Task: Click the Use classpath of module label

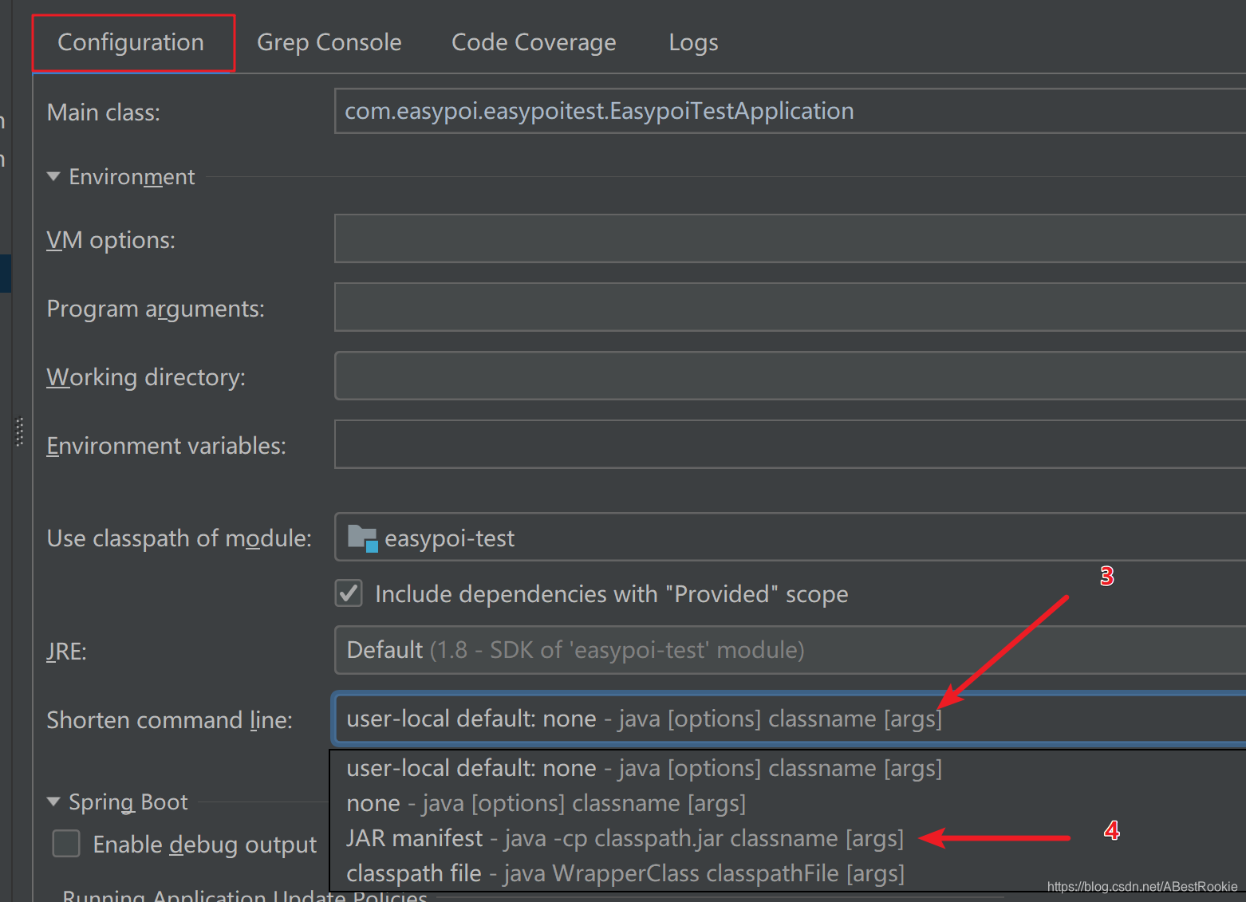Action: pyautogui.click(x=179, y=538)
